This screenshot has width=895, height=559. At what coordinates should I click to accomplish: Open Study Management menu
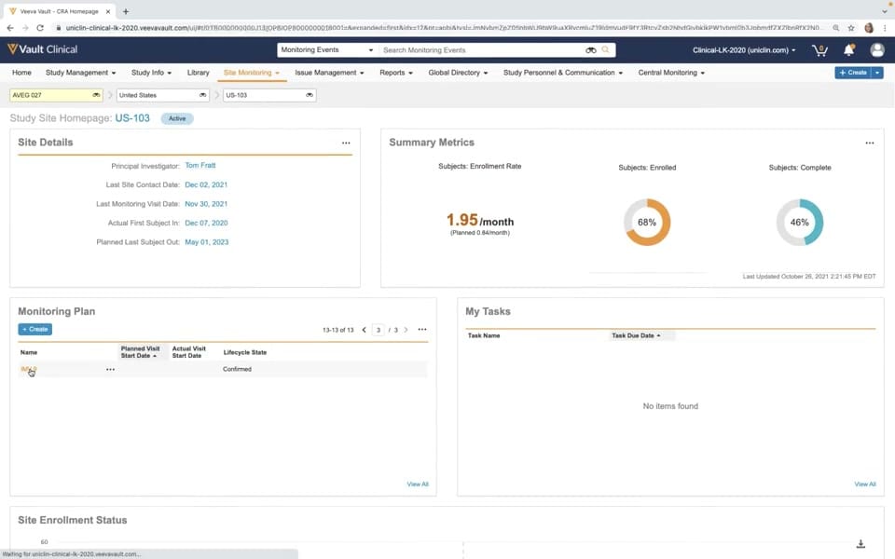click(80, 73)
